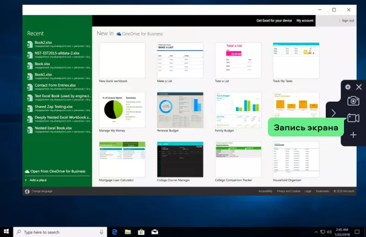
Task: Click Sign out link
Action: [348, 20]
